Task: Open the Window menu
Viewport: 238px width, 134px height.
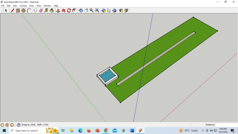Action: (47, 6)
